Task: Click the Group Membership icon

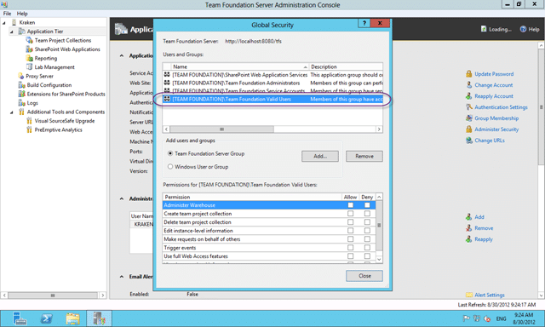Action: click(469, 118)
